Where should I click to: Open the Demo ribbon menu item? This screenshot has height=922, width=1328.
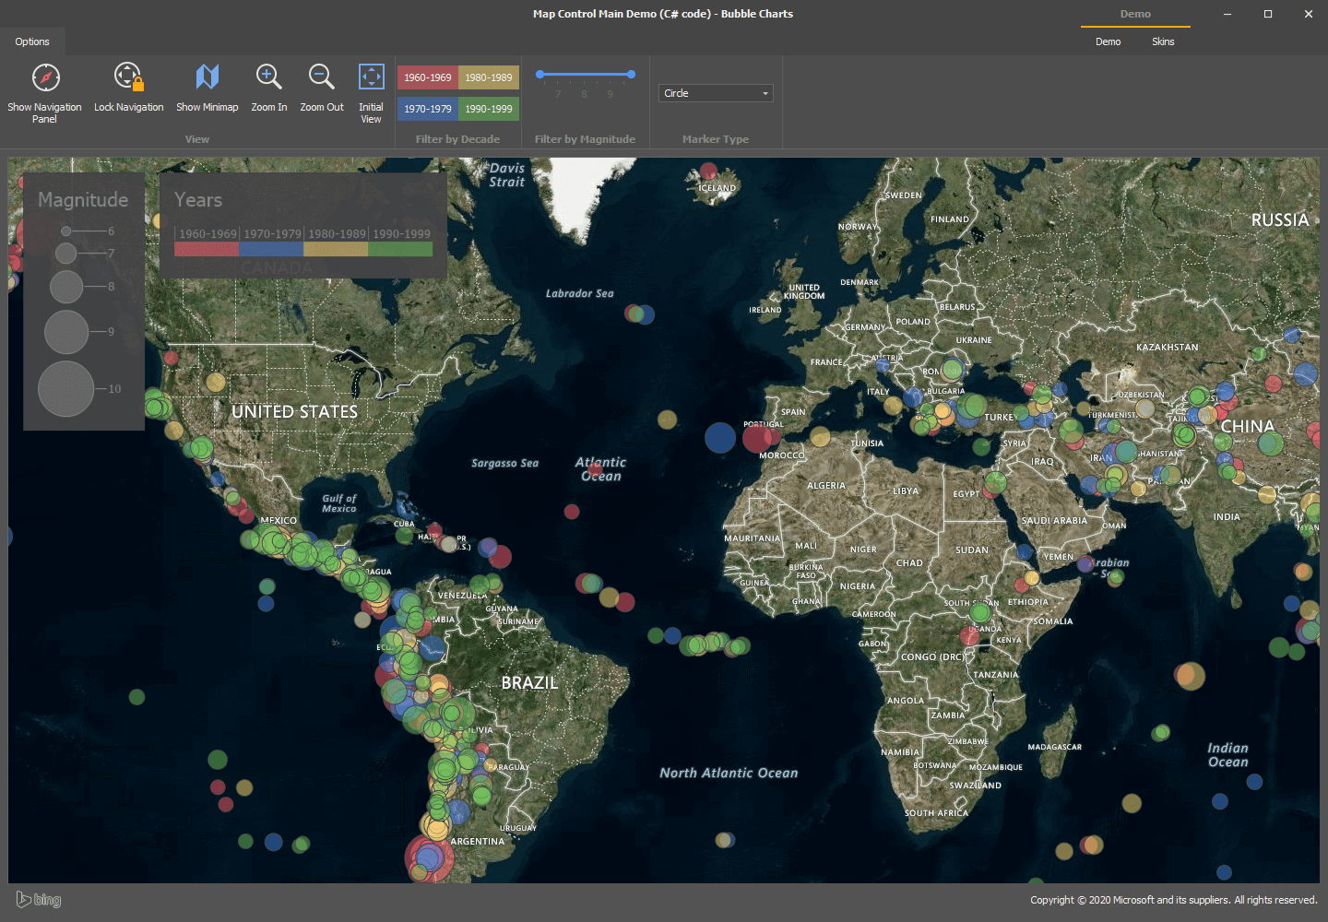1108,41
